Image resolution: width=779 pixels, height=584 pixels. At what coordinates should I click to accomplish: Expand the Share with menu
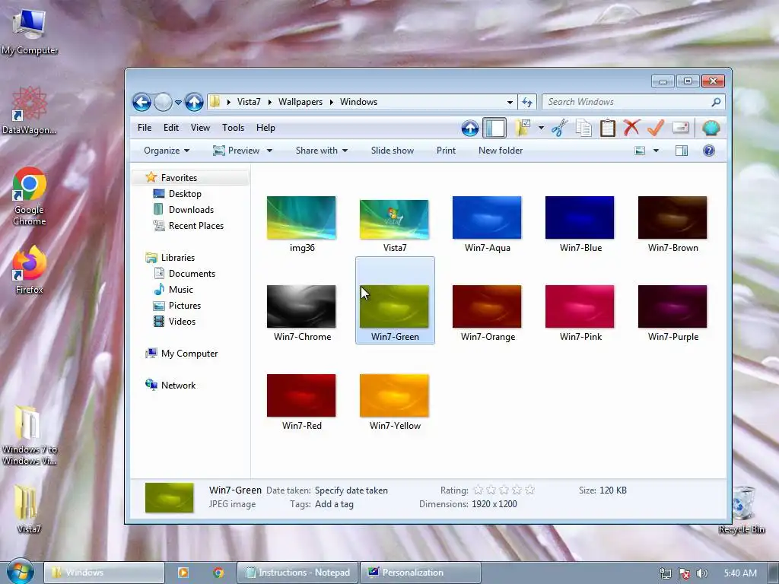click(x=322, y=151)
